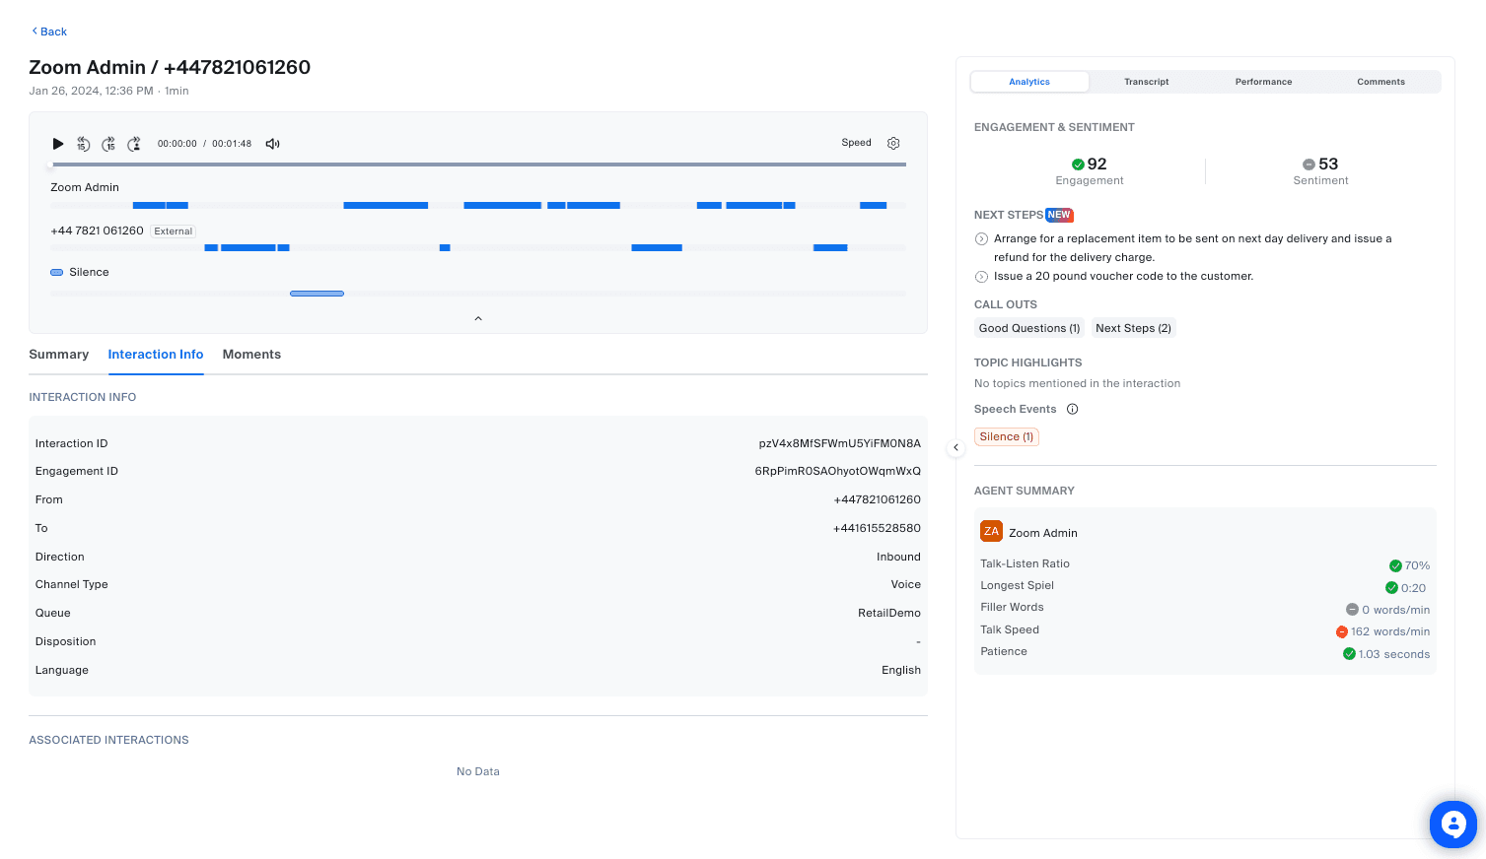The height and width of the screenshot is (859, 1486).
Task: Click arrow icon beside voucher code step
Action: 981,277
